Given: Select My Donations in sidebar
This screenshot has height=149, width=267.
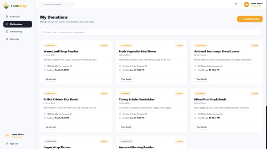Looking at the screenshot, I should pyautogui.click(x=18, y=24).
